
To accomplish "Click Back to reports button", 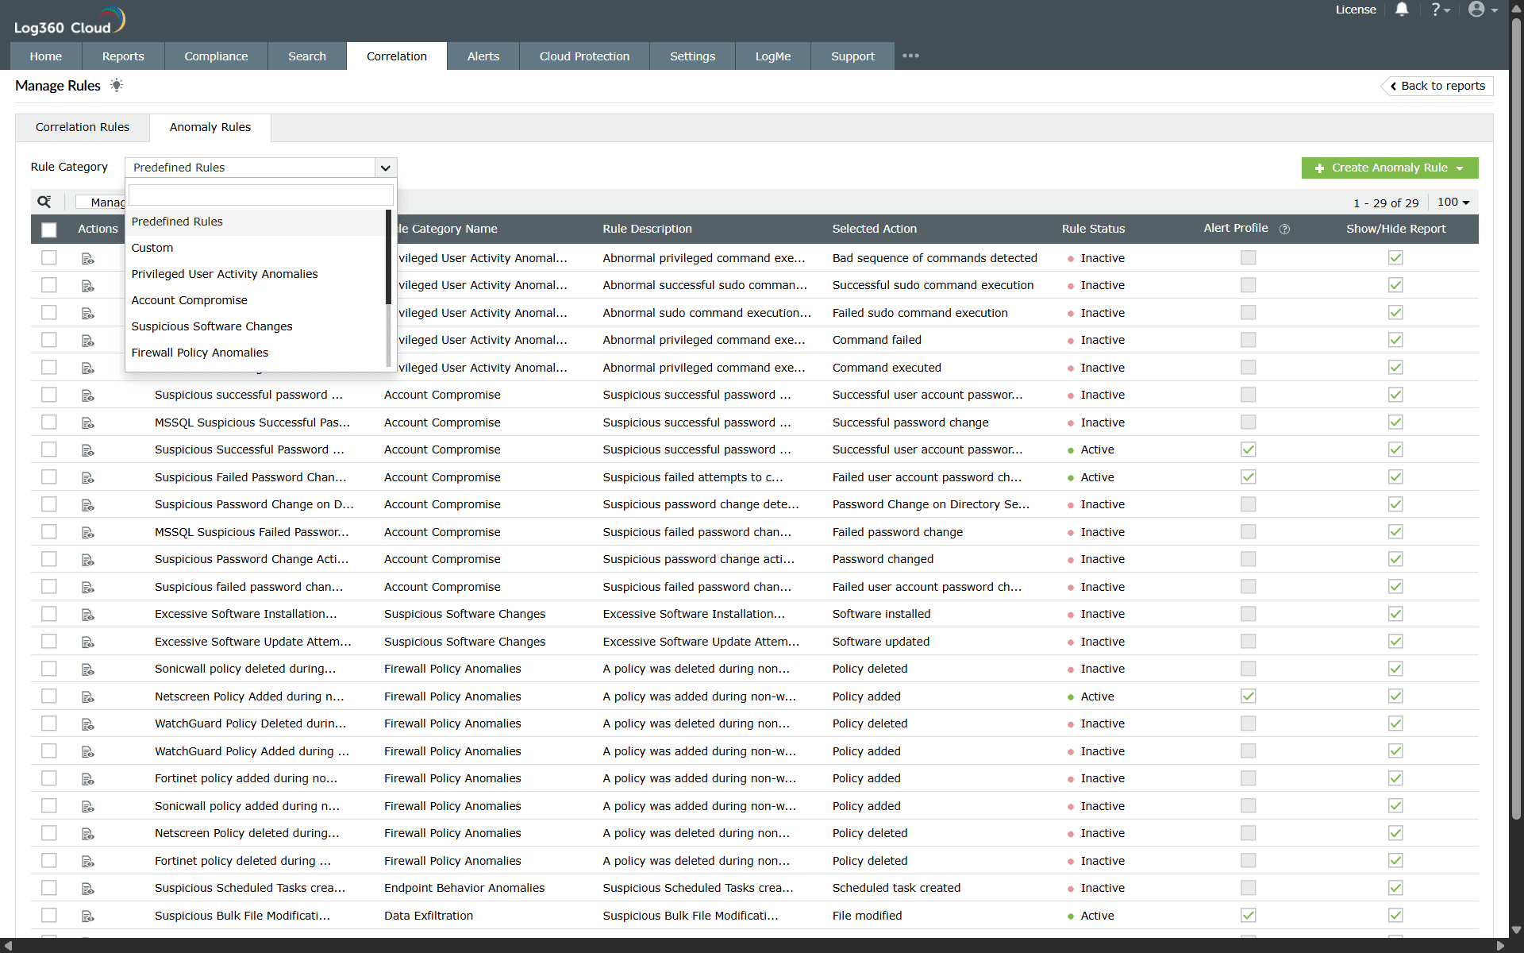I will (1437, 86).
